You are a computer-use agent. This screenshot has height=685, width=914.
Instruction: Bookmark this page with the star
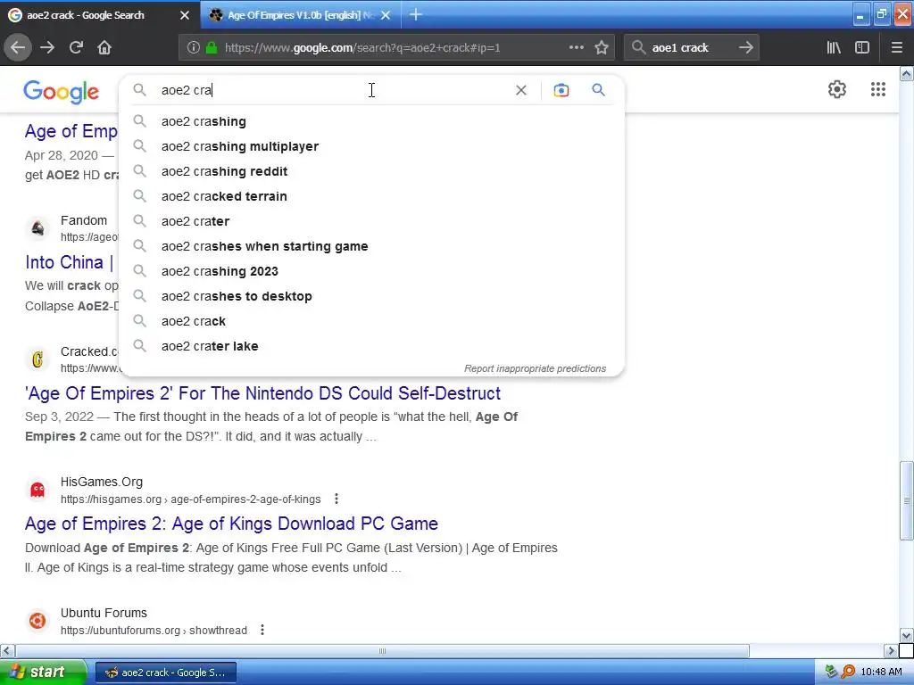(x=602, y=48)
